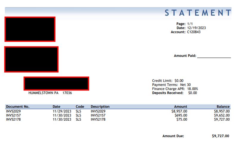Select the Description column header
The height and width of the screenshot is (149, 235).
tap(100, 107)
